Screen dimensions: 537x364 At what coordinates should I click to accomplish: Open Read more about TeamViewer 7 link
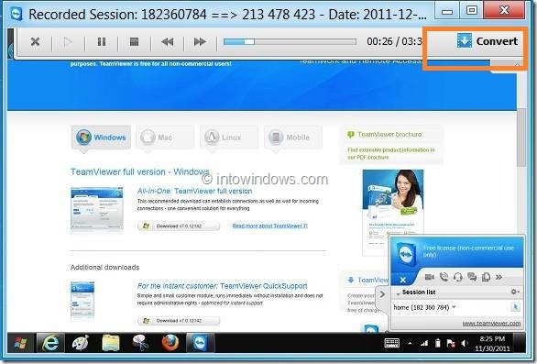[269, 226]
